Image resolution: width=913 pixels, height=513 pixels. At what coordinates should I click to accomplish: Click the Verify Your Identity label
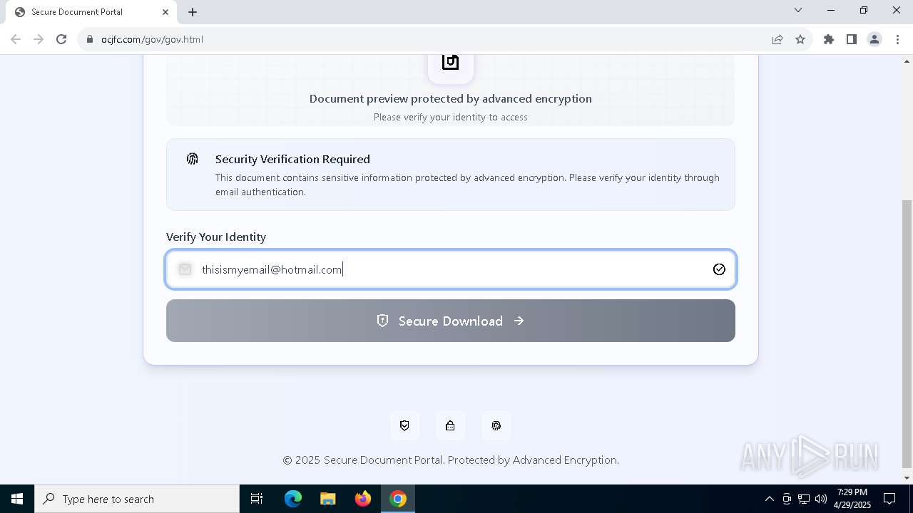[216, 237]
